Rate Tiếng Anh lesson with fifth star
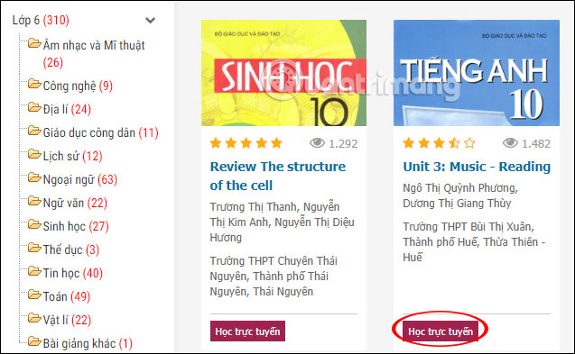Viewport: 575px width, 354px height. pyautogui.click(x=469, y=143)
